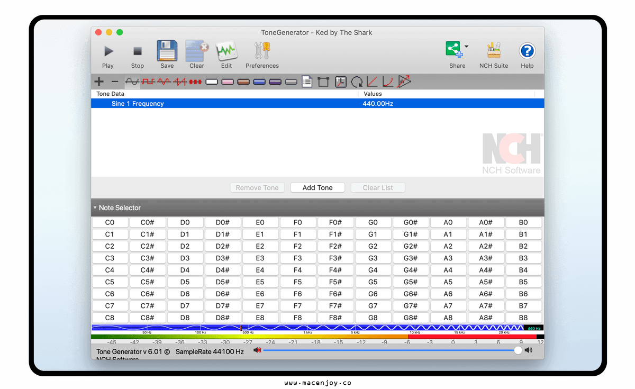The height and width of the screenshot is (389, 635).
Task: Open the NCH Suite toolbox
Action: [494, 55]
